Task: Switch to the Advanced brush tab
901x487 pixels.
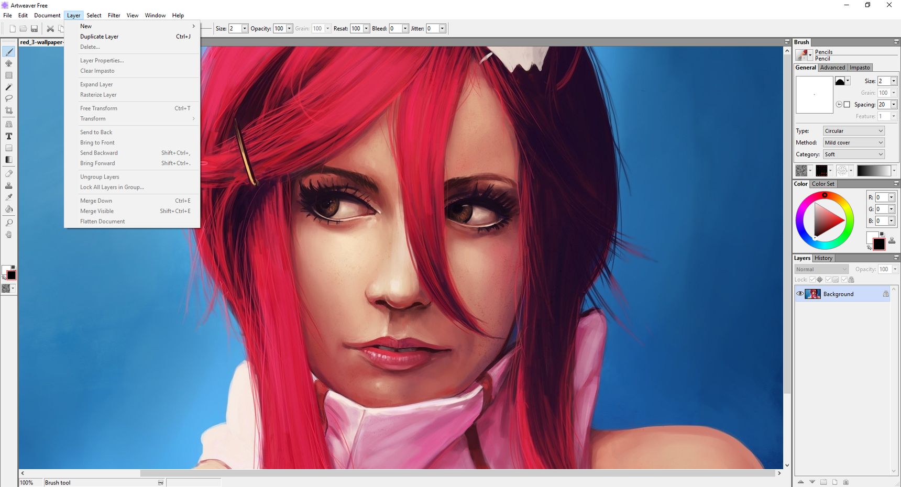Action: pyautogui.click(x=832, y=68)
